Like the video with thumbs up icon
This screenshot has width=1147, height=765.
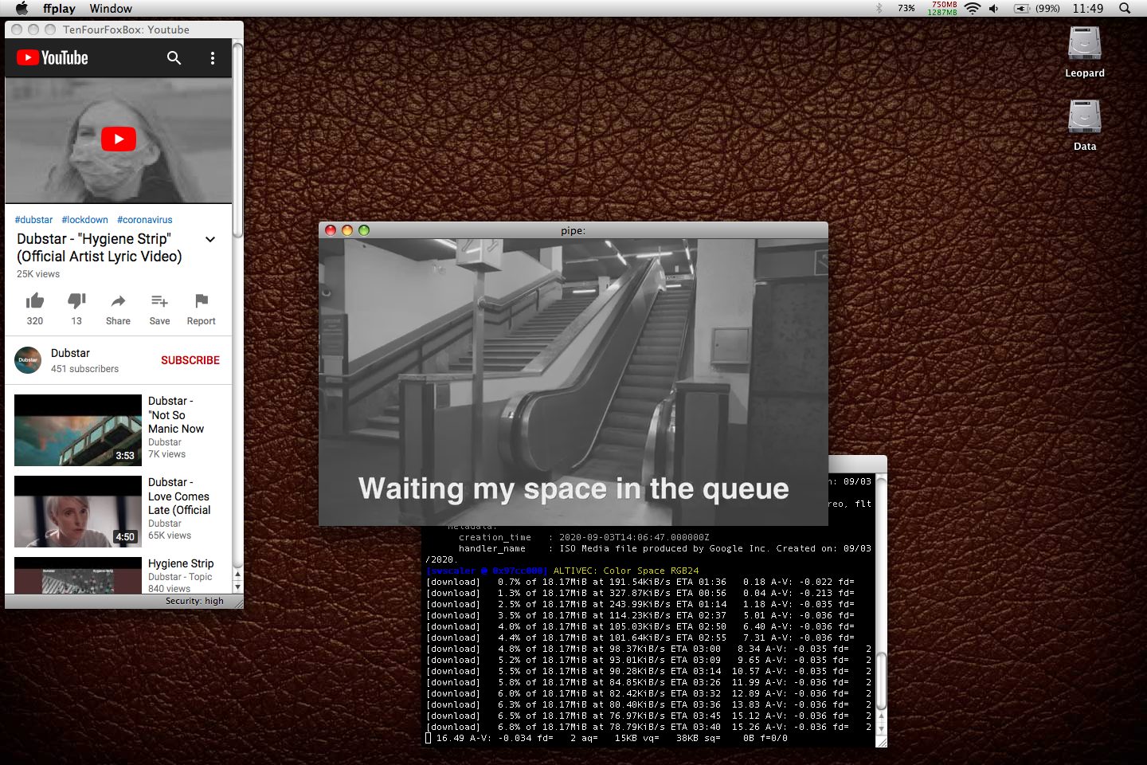point(35,300)
